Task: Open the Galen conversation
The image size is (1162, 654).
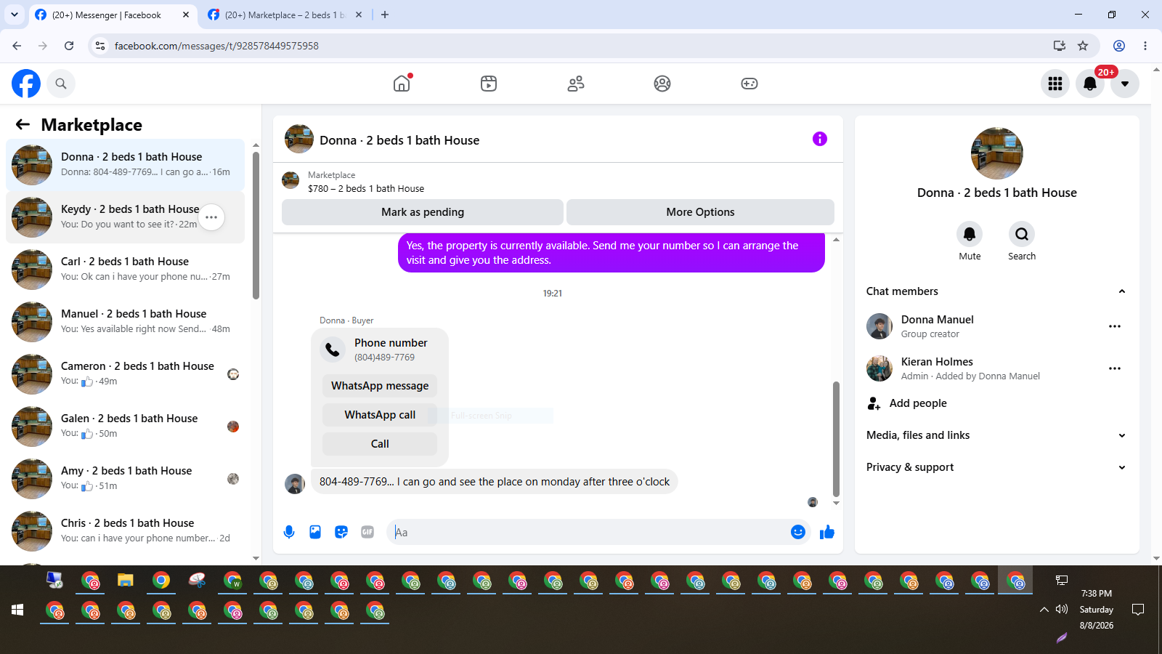Action: [x=125, y=427]
